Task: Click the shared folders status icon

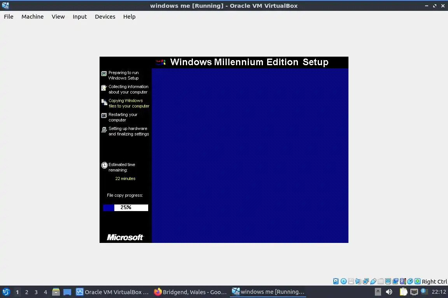Action: [381, 281]
